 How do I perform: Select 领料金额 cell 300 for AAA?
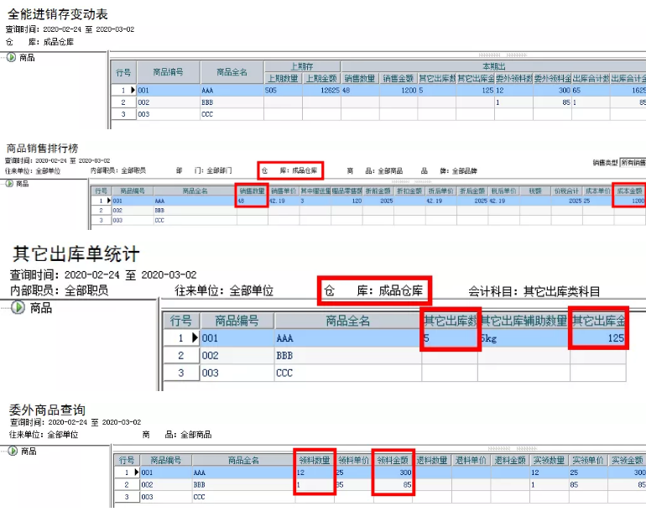click(x=393, y=473)
